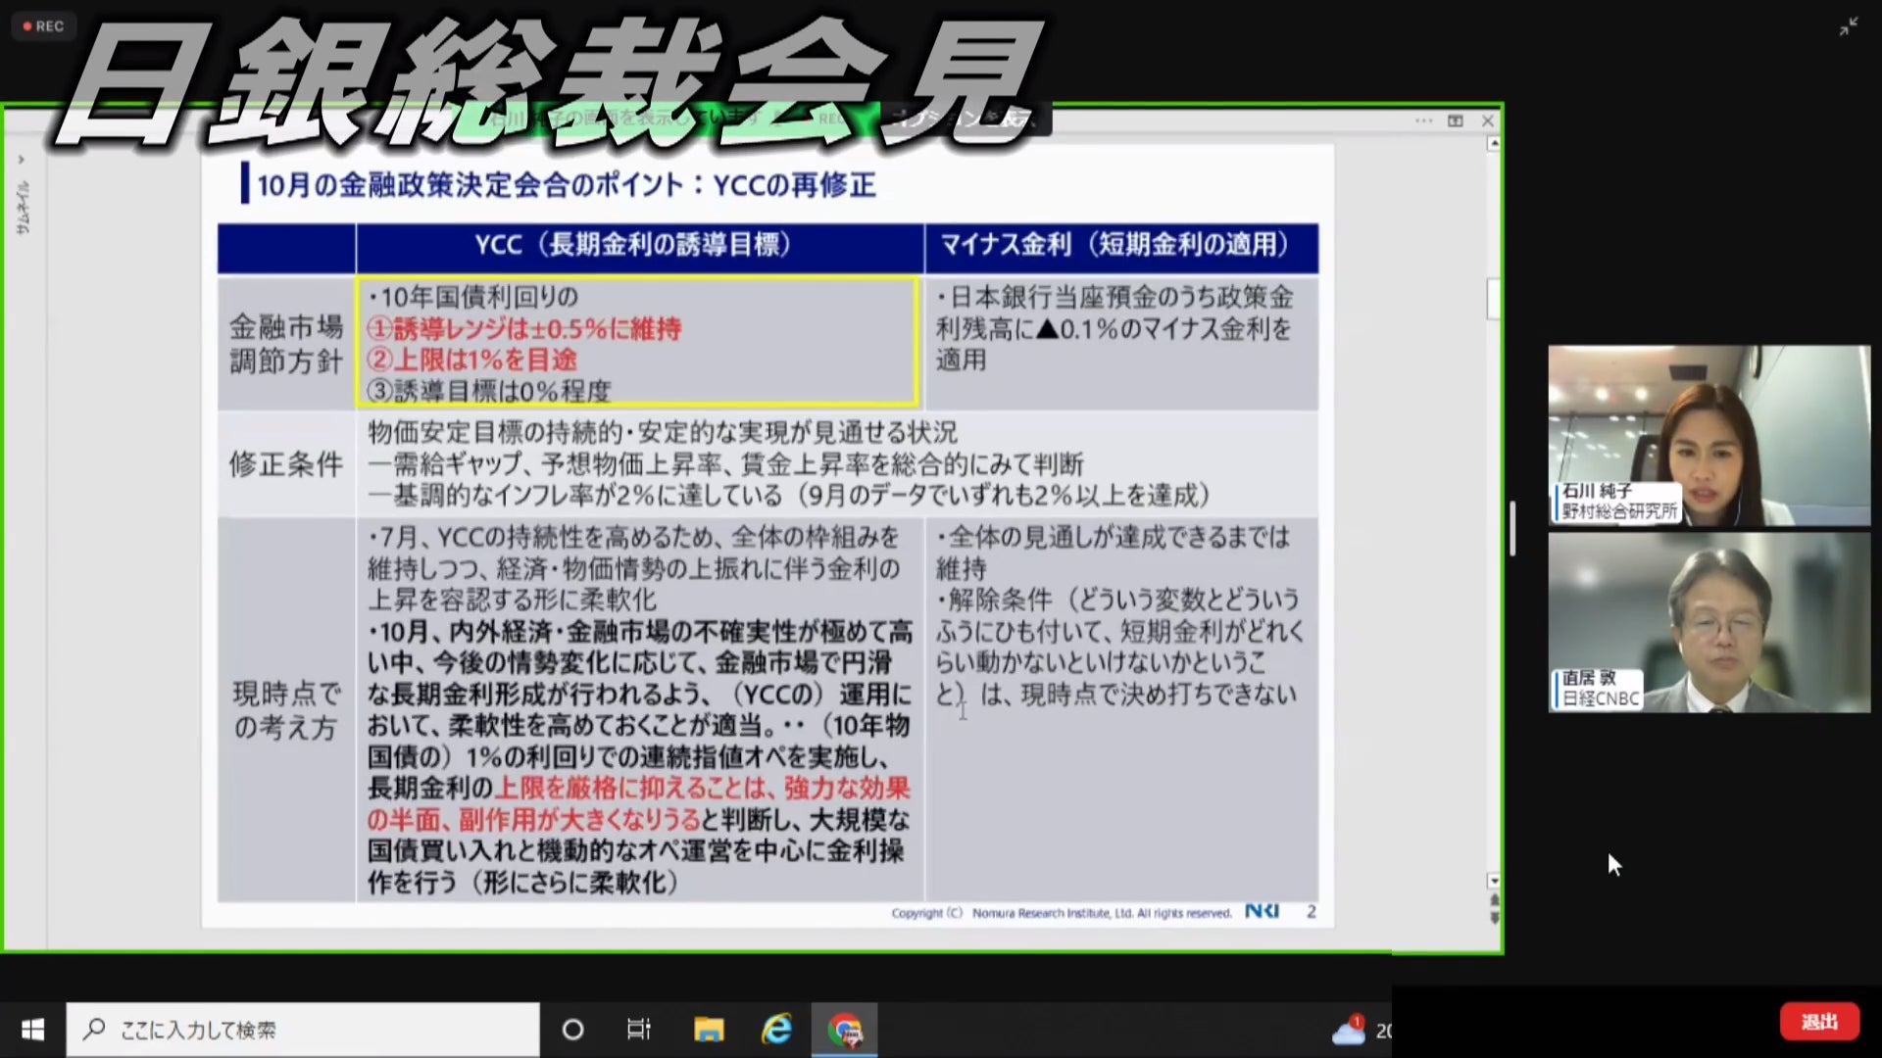Open Cortana circle icon on taskbar
Screen dimensions: 1882x1058
point(572,1030)
